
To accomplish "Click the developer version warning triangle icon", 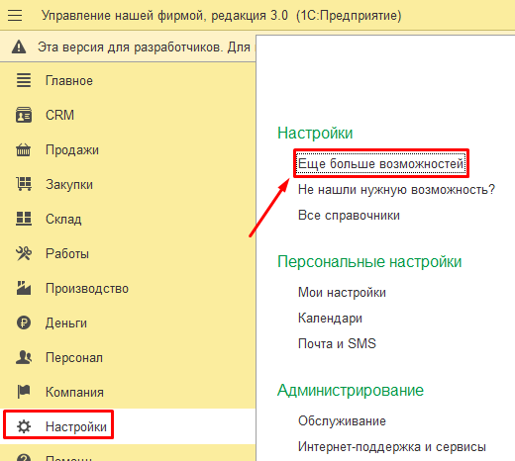I will tap(19, 46).
